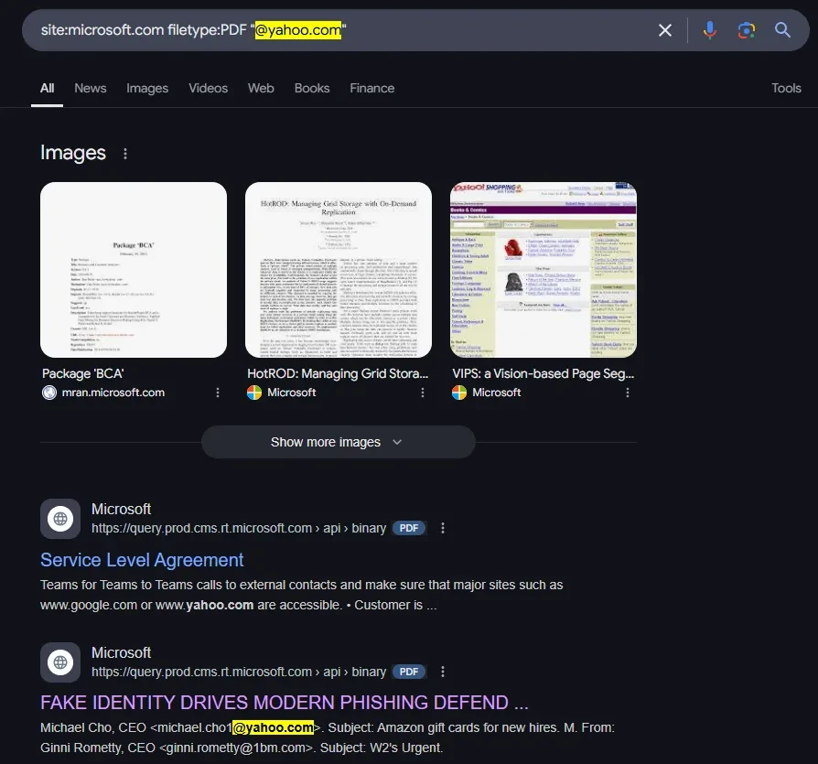This screenshot has height=764, width=818.
Task: Clear the search query with the X icon
Action: [x=664, y=30]
